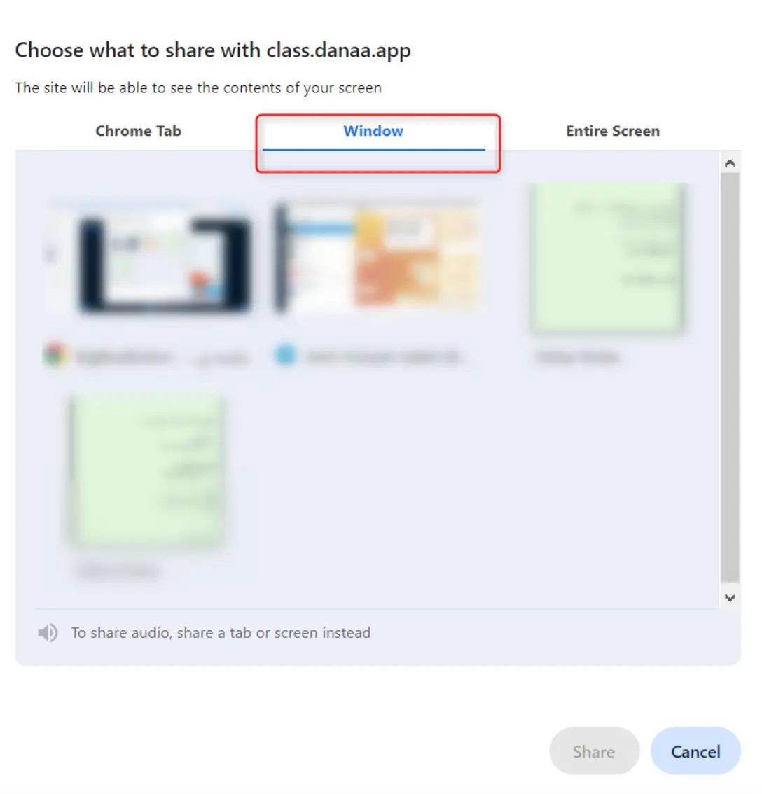
Task: Select the Chrome browser window thumbnail
Action: coord(148,258)
